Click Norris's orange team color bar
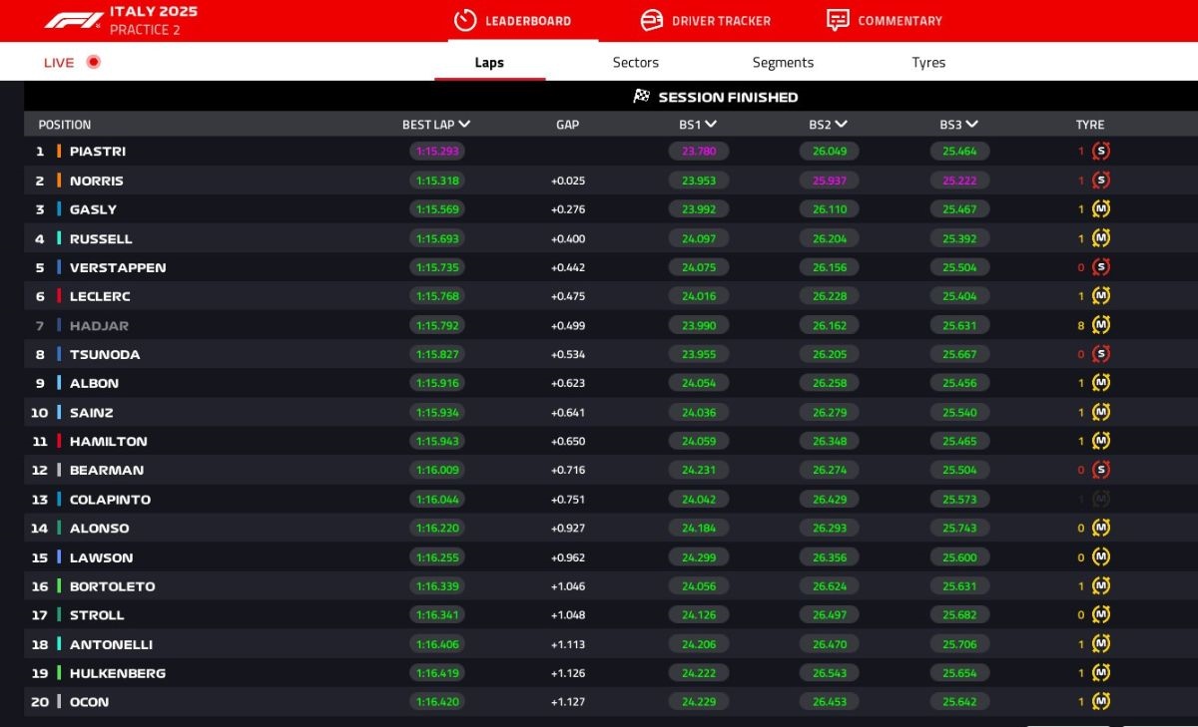Screen dimensions: 1198x727 point(59,181)
